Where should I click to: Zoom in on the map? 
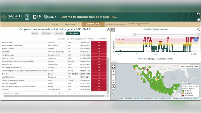pyautogui.click(x=114, y=71)
